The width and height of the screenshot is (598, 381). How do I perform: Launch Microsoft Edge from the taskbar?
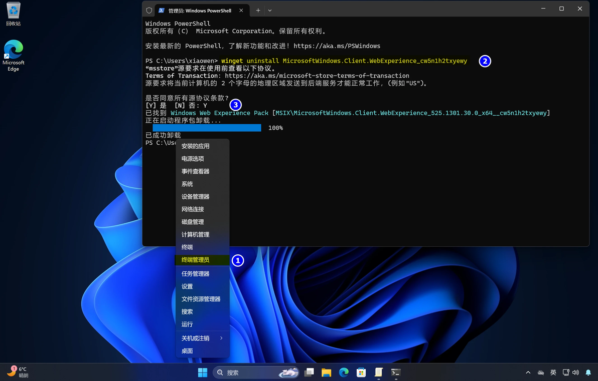[x=344, y=372]
